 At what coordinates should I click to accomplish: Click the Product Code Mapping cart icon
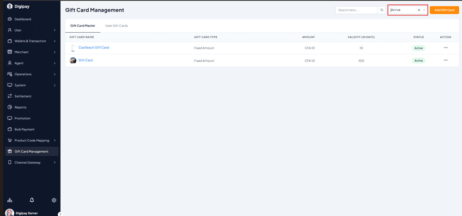[x=10, y=141]
